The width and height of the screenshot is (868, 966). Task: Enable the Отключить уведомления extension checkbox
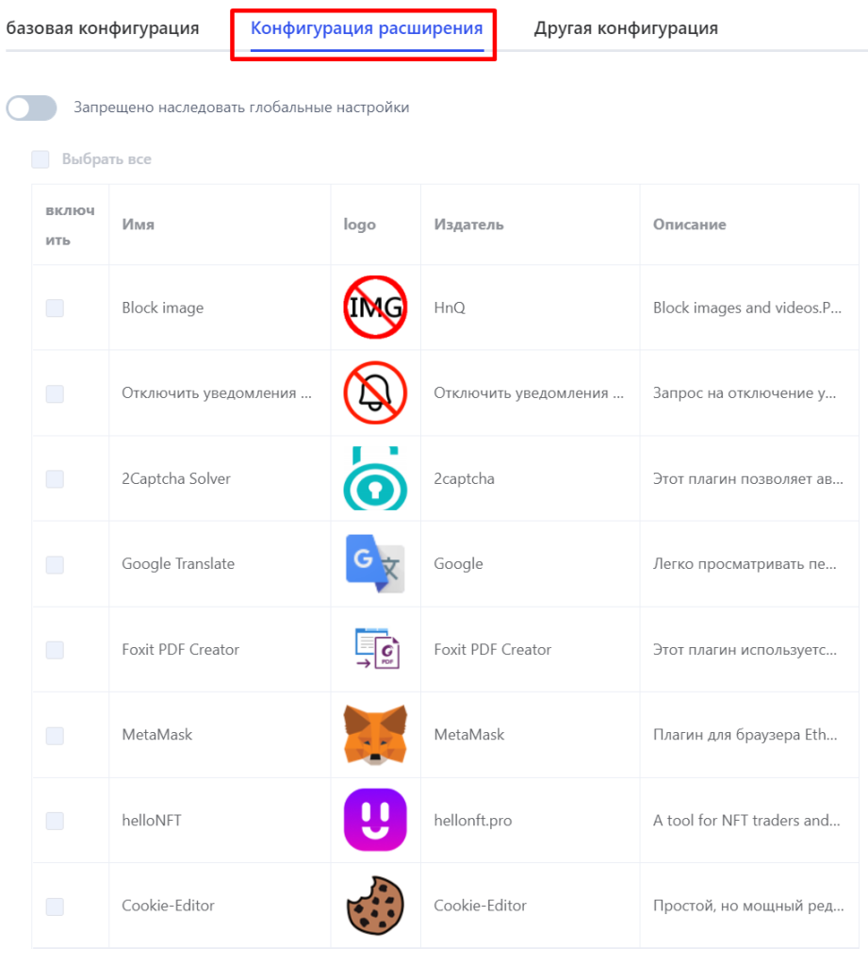[55, 393]
